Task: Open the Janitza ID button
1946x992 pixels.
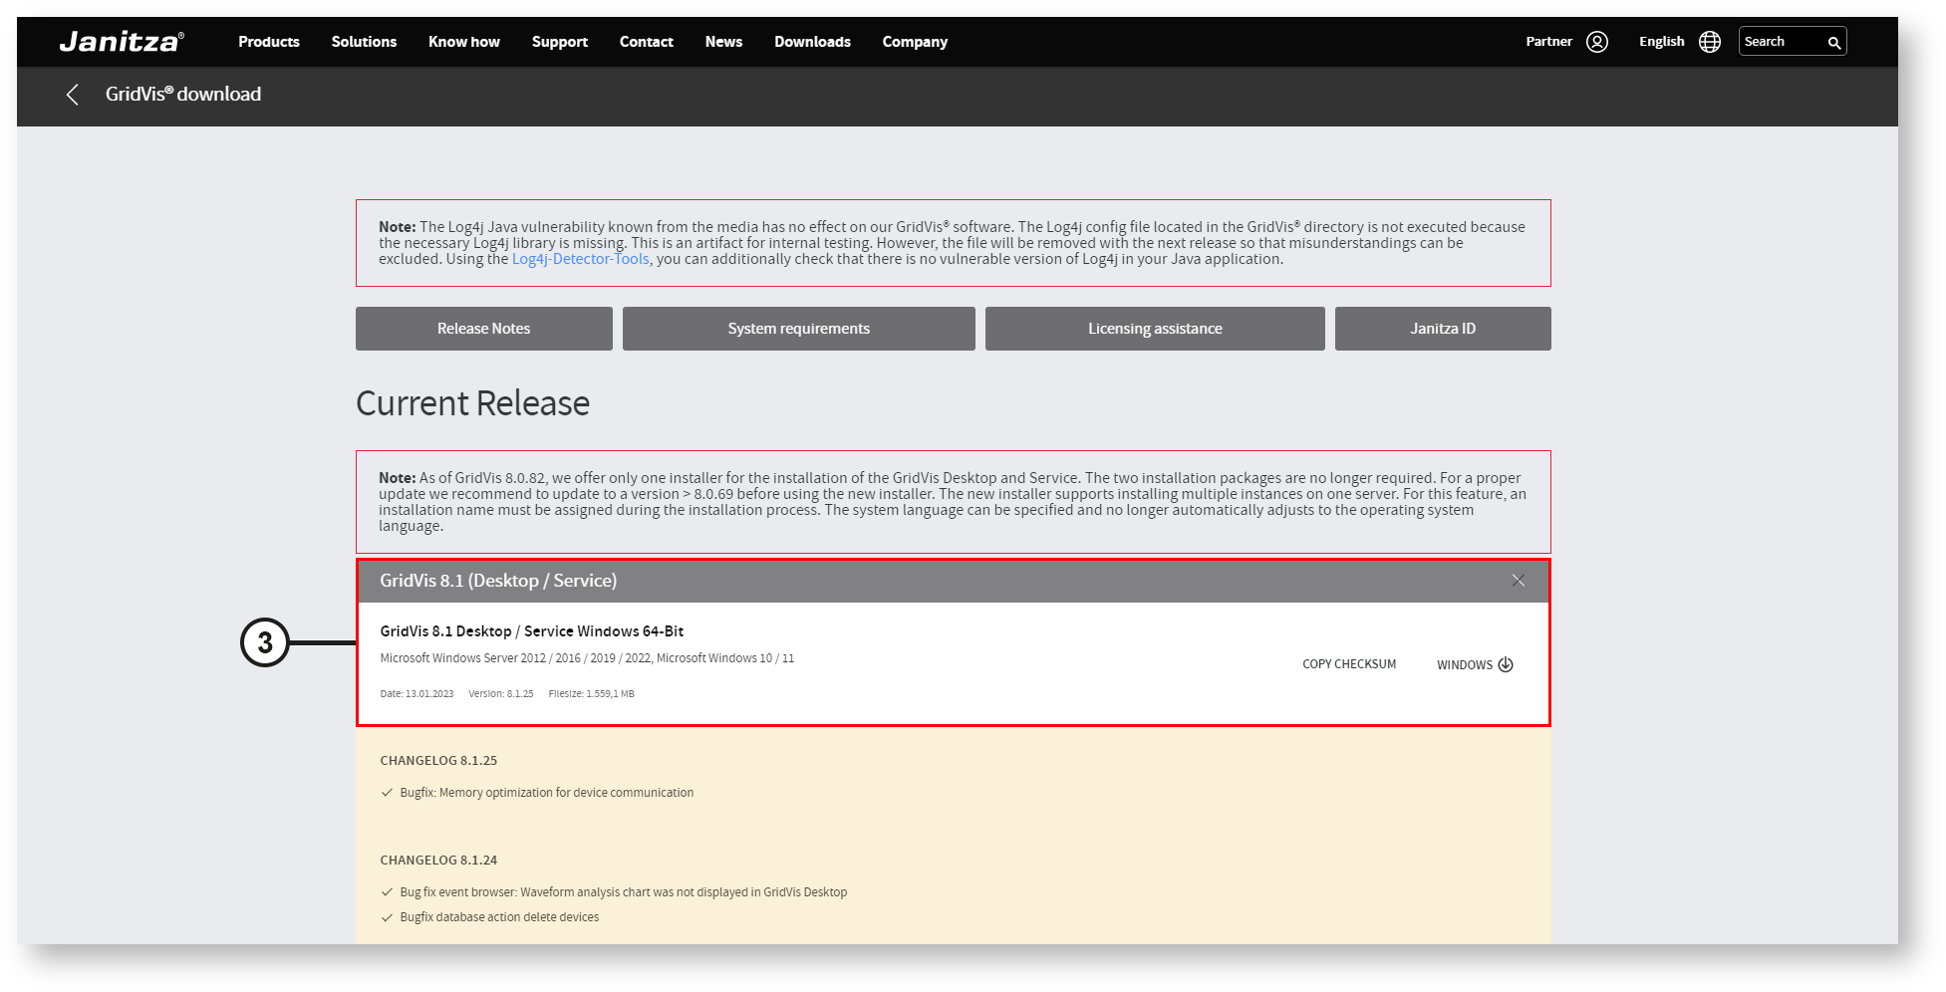Action: [1442, 329]
